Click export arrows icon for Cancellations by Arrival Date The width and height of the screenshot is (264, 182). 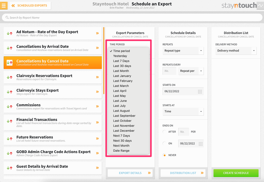click(x=9, y=48)
